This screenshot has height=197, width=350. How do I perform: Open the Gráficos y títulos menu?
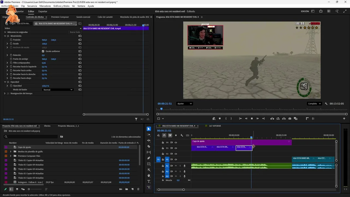point(61,6)
